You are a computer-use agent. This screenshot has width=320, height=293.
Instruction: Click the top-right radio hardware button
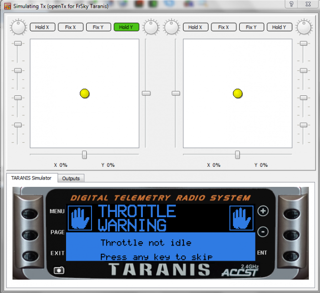click(x=292, y=214)
